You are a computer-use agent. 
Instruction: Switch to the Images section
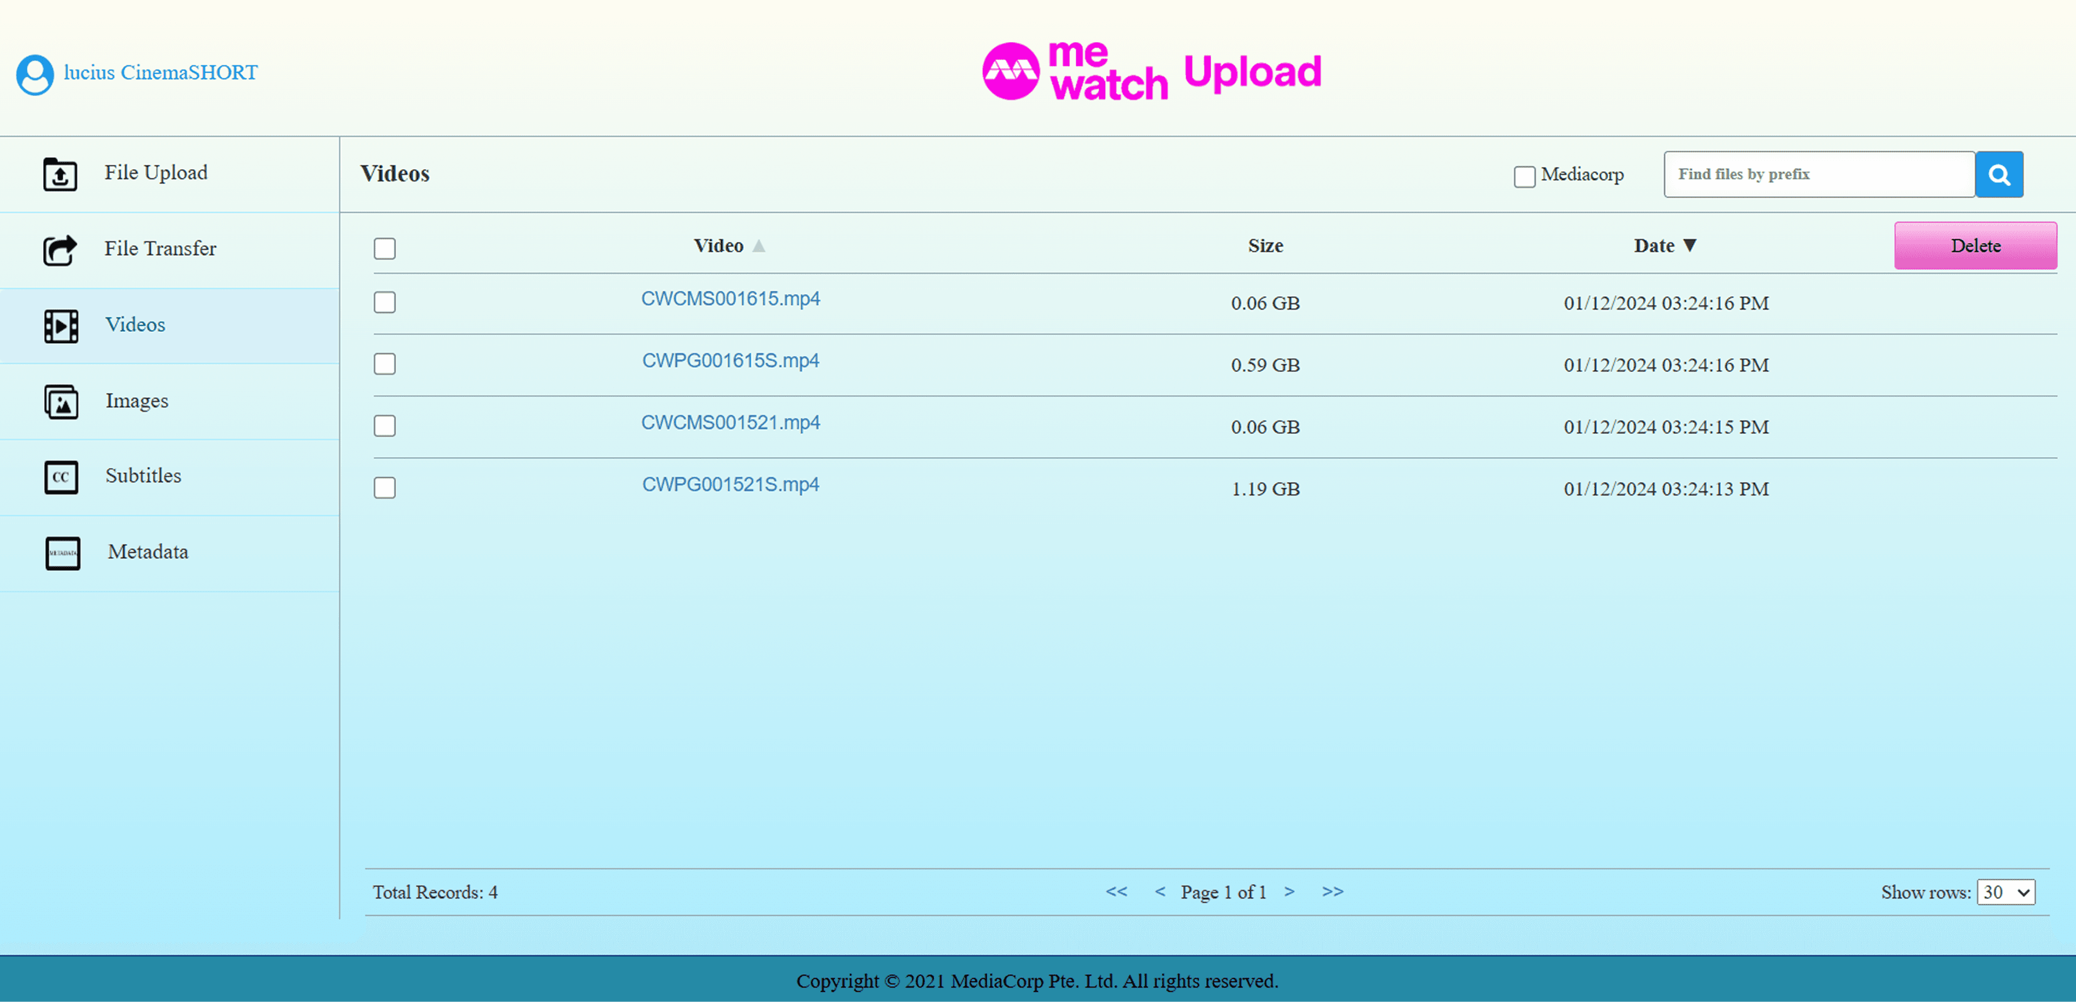pos(136,400)
